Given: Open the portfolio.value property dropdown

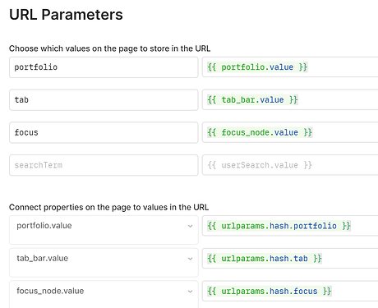Looking at the screenshot, I should [104, 230].
